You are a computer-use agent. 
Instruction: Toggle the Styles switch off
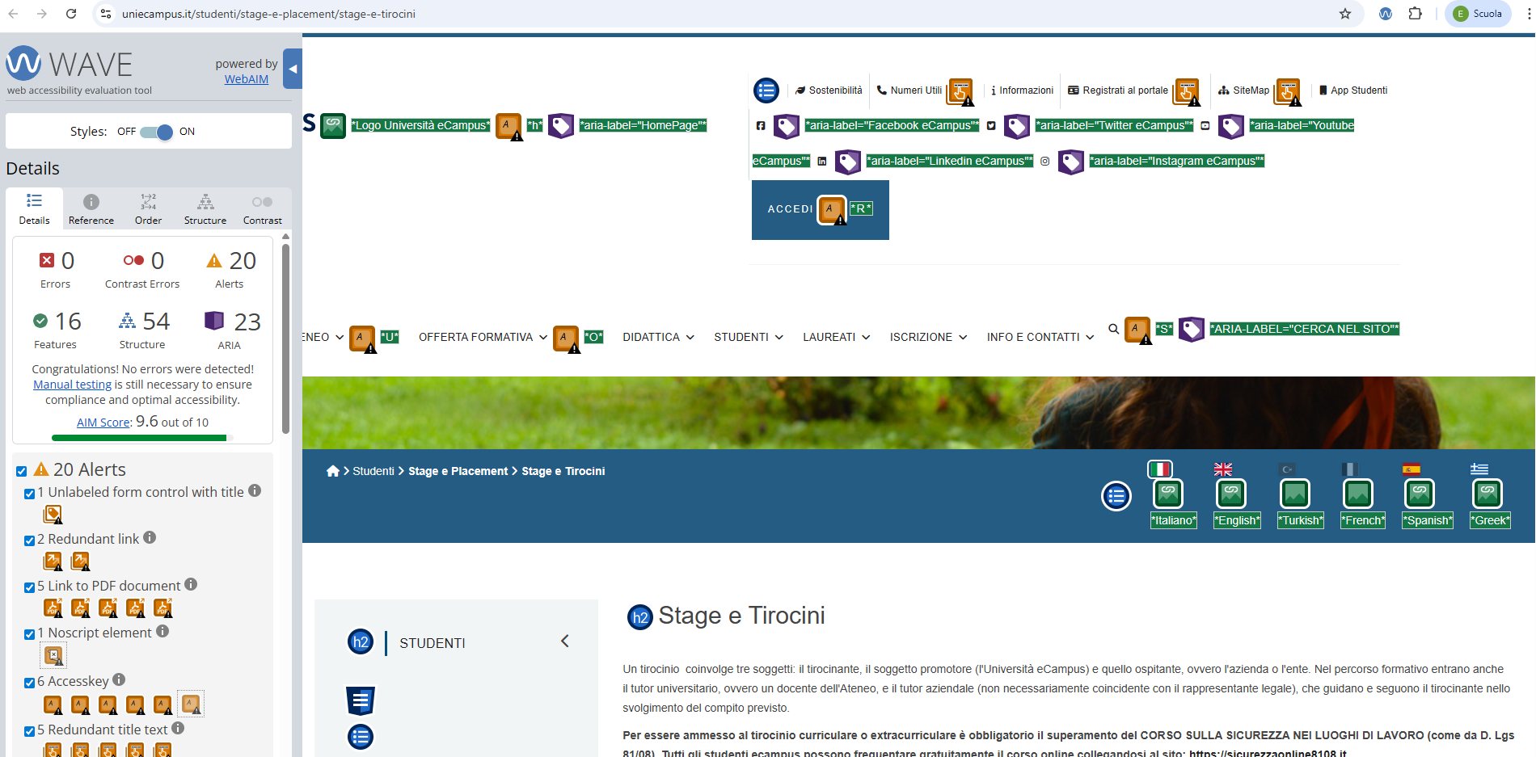click(156, 132)
